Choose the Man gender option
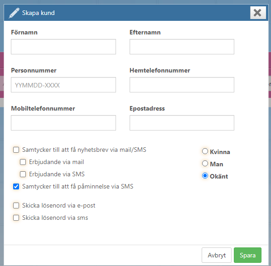 [x=205, y=164]
